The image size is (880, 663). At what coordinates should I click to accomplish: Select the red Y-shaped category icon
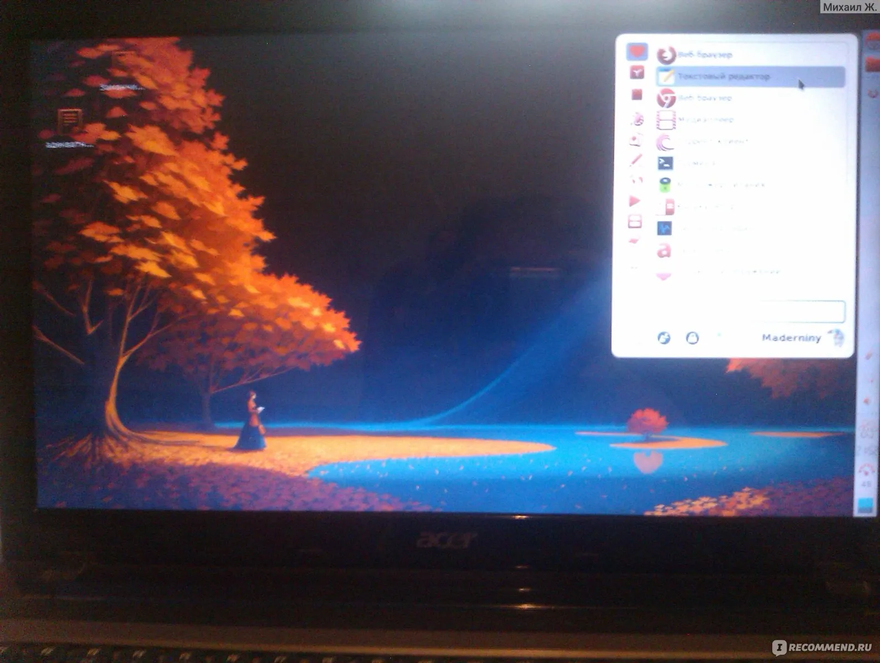tap(637, 72)
